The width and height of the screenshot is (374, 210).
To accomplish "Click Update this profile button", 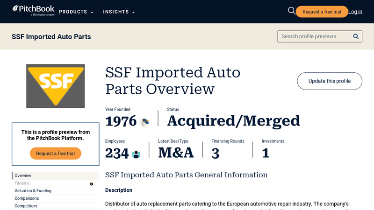I will (x=330, y=81).
